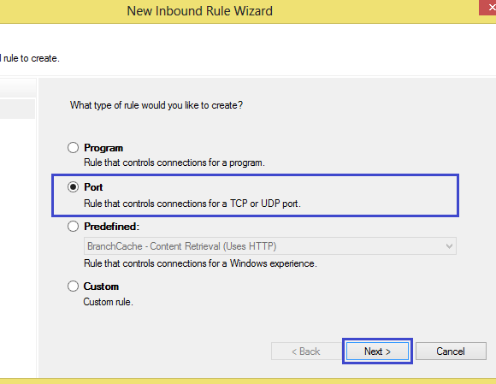Select the Port radio button circle

(x=73, y=187)
